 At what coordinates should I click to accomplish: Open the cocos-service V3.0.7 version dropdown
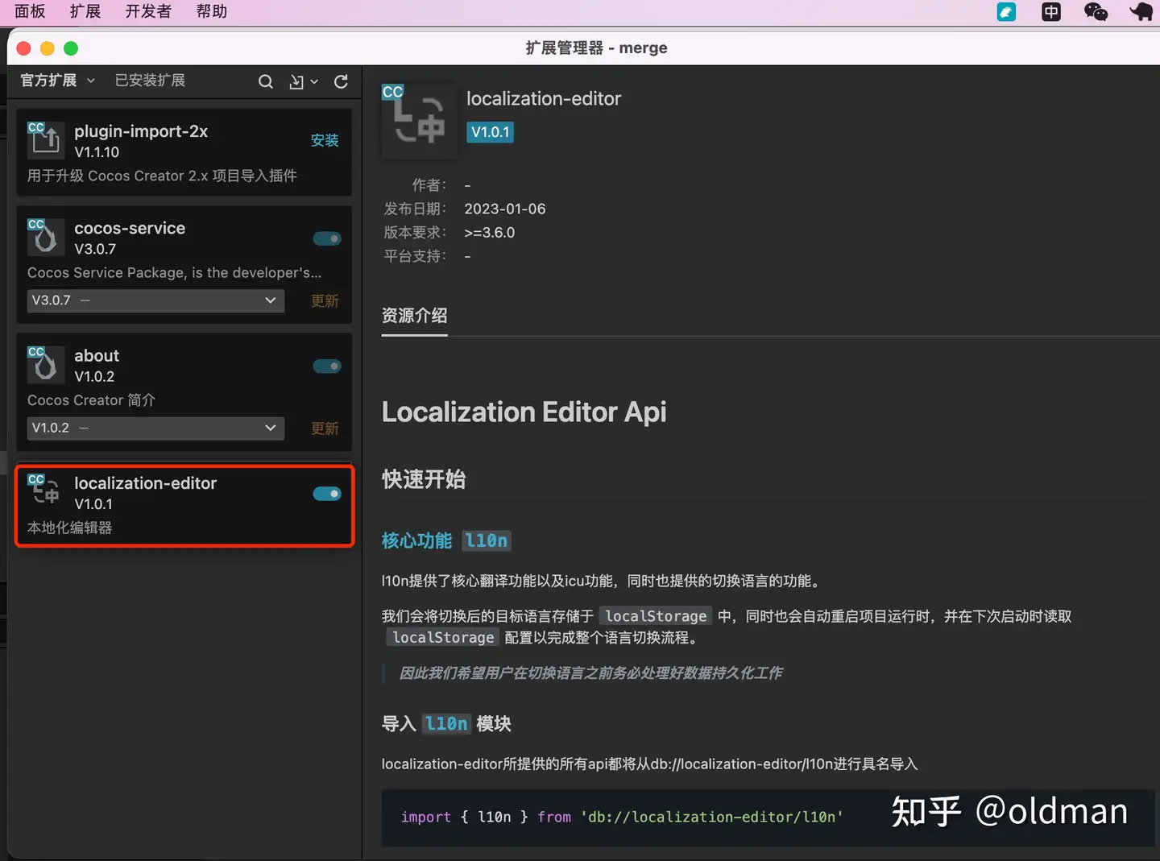(155, 300)
